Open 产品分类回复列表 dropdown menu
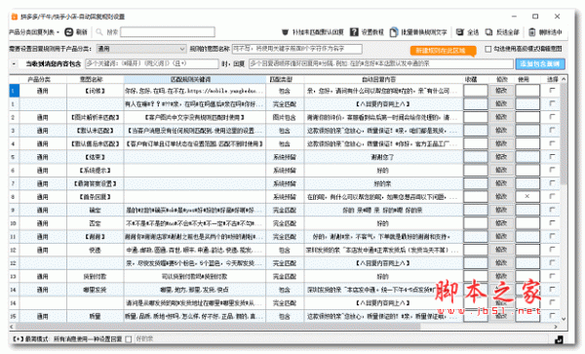The image size is (585, 354). [34, 32]
